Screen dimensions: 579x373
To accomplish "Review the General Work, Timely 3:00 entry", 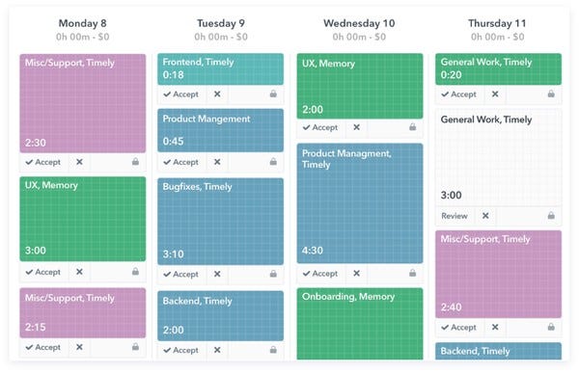I will [455, 216].
